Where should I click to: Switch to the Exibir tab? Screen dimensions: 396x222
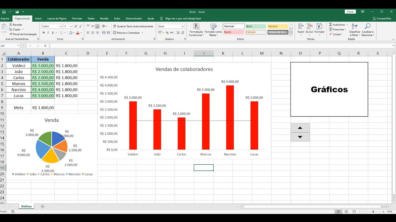(117, 18)
